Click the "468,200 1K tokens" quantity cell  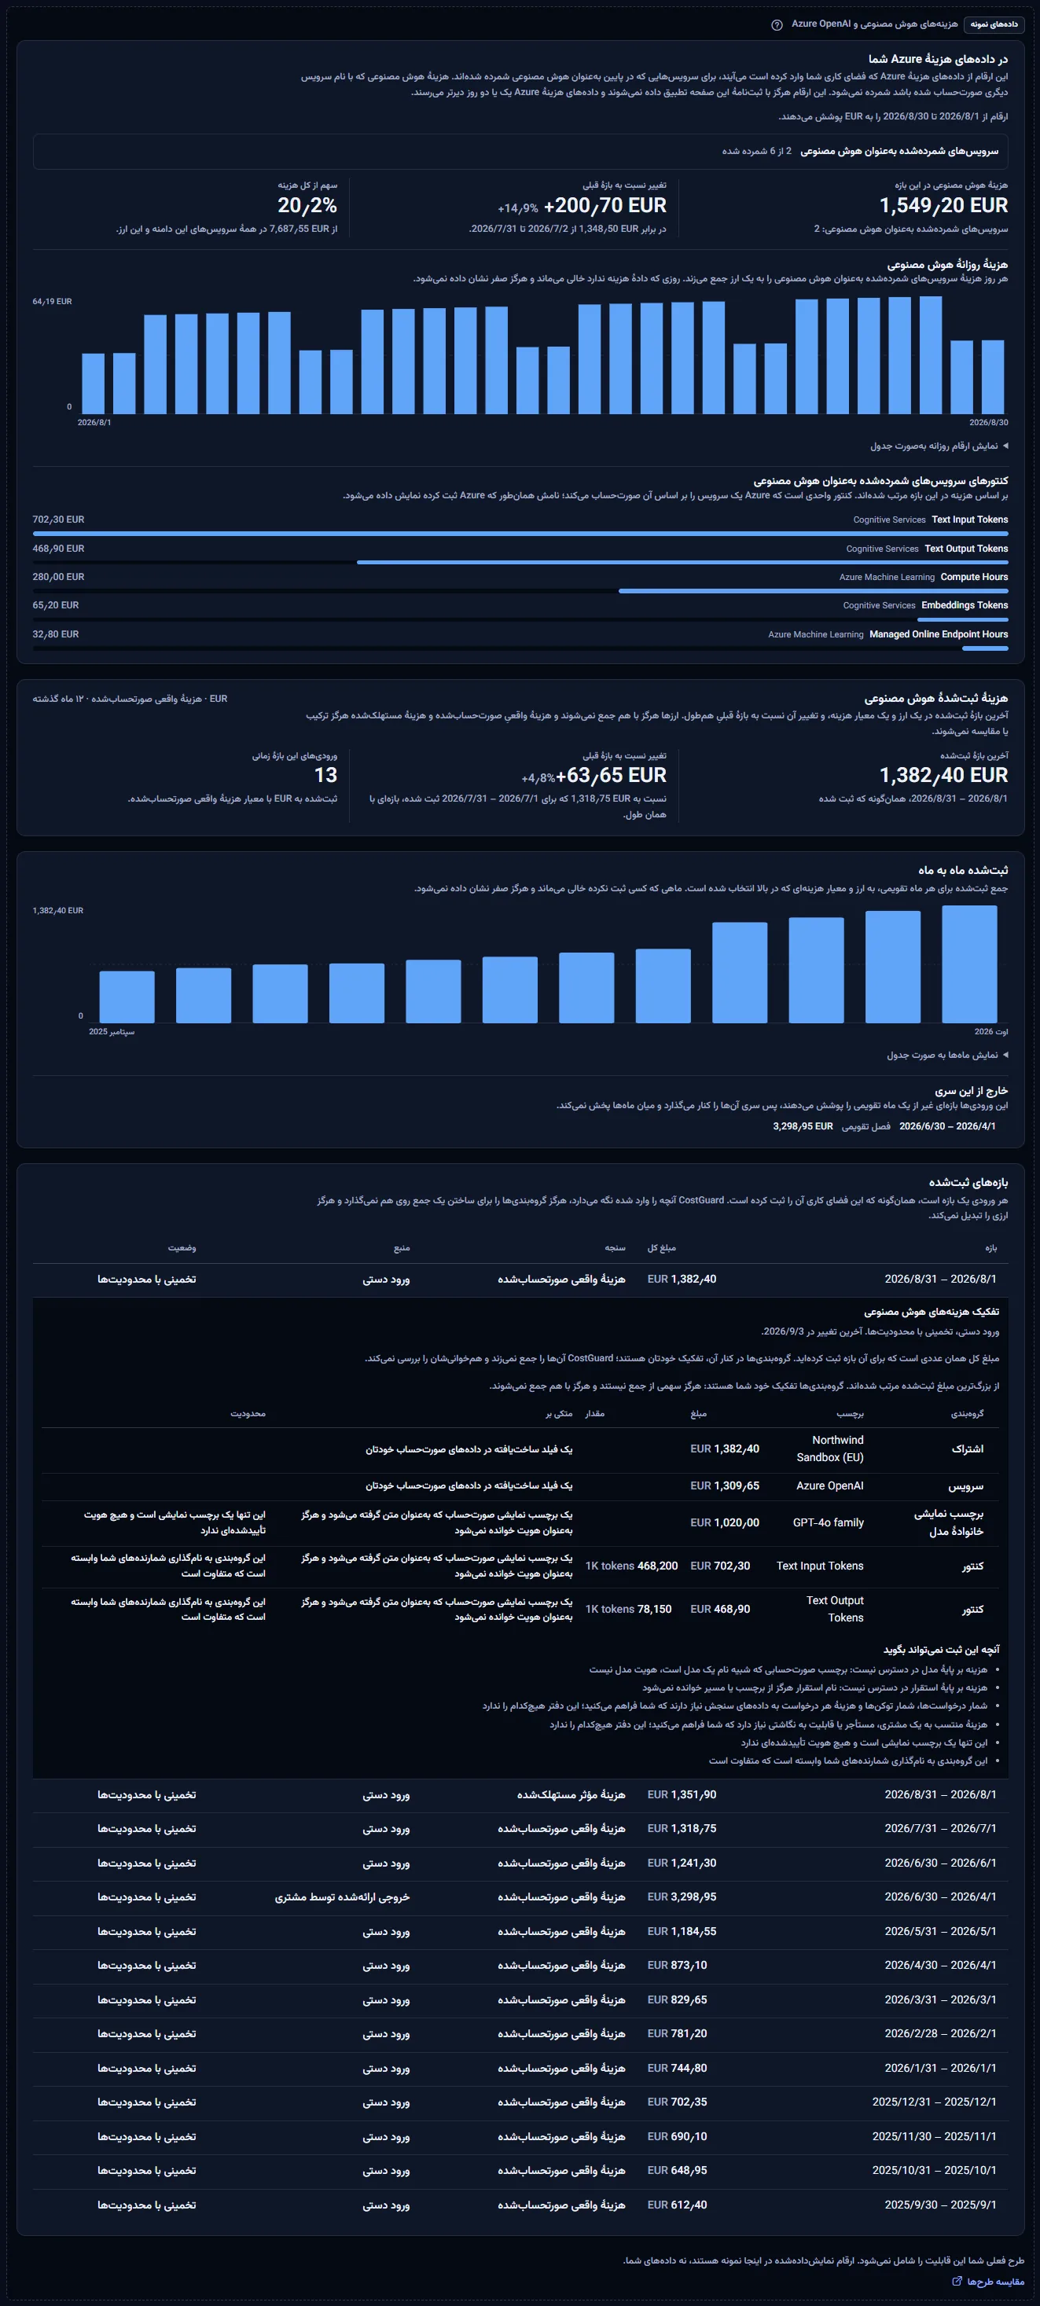click(632, 1566)
